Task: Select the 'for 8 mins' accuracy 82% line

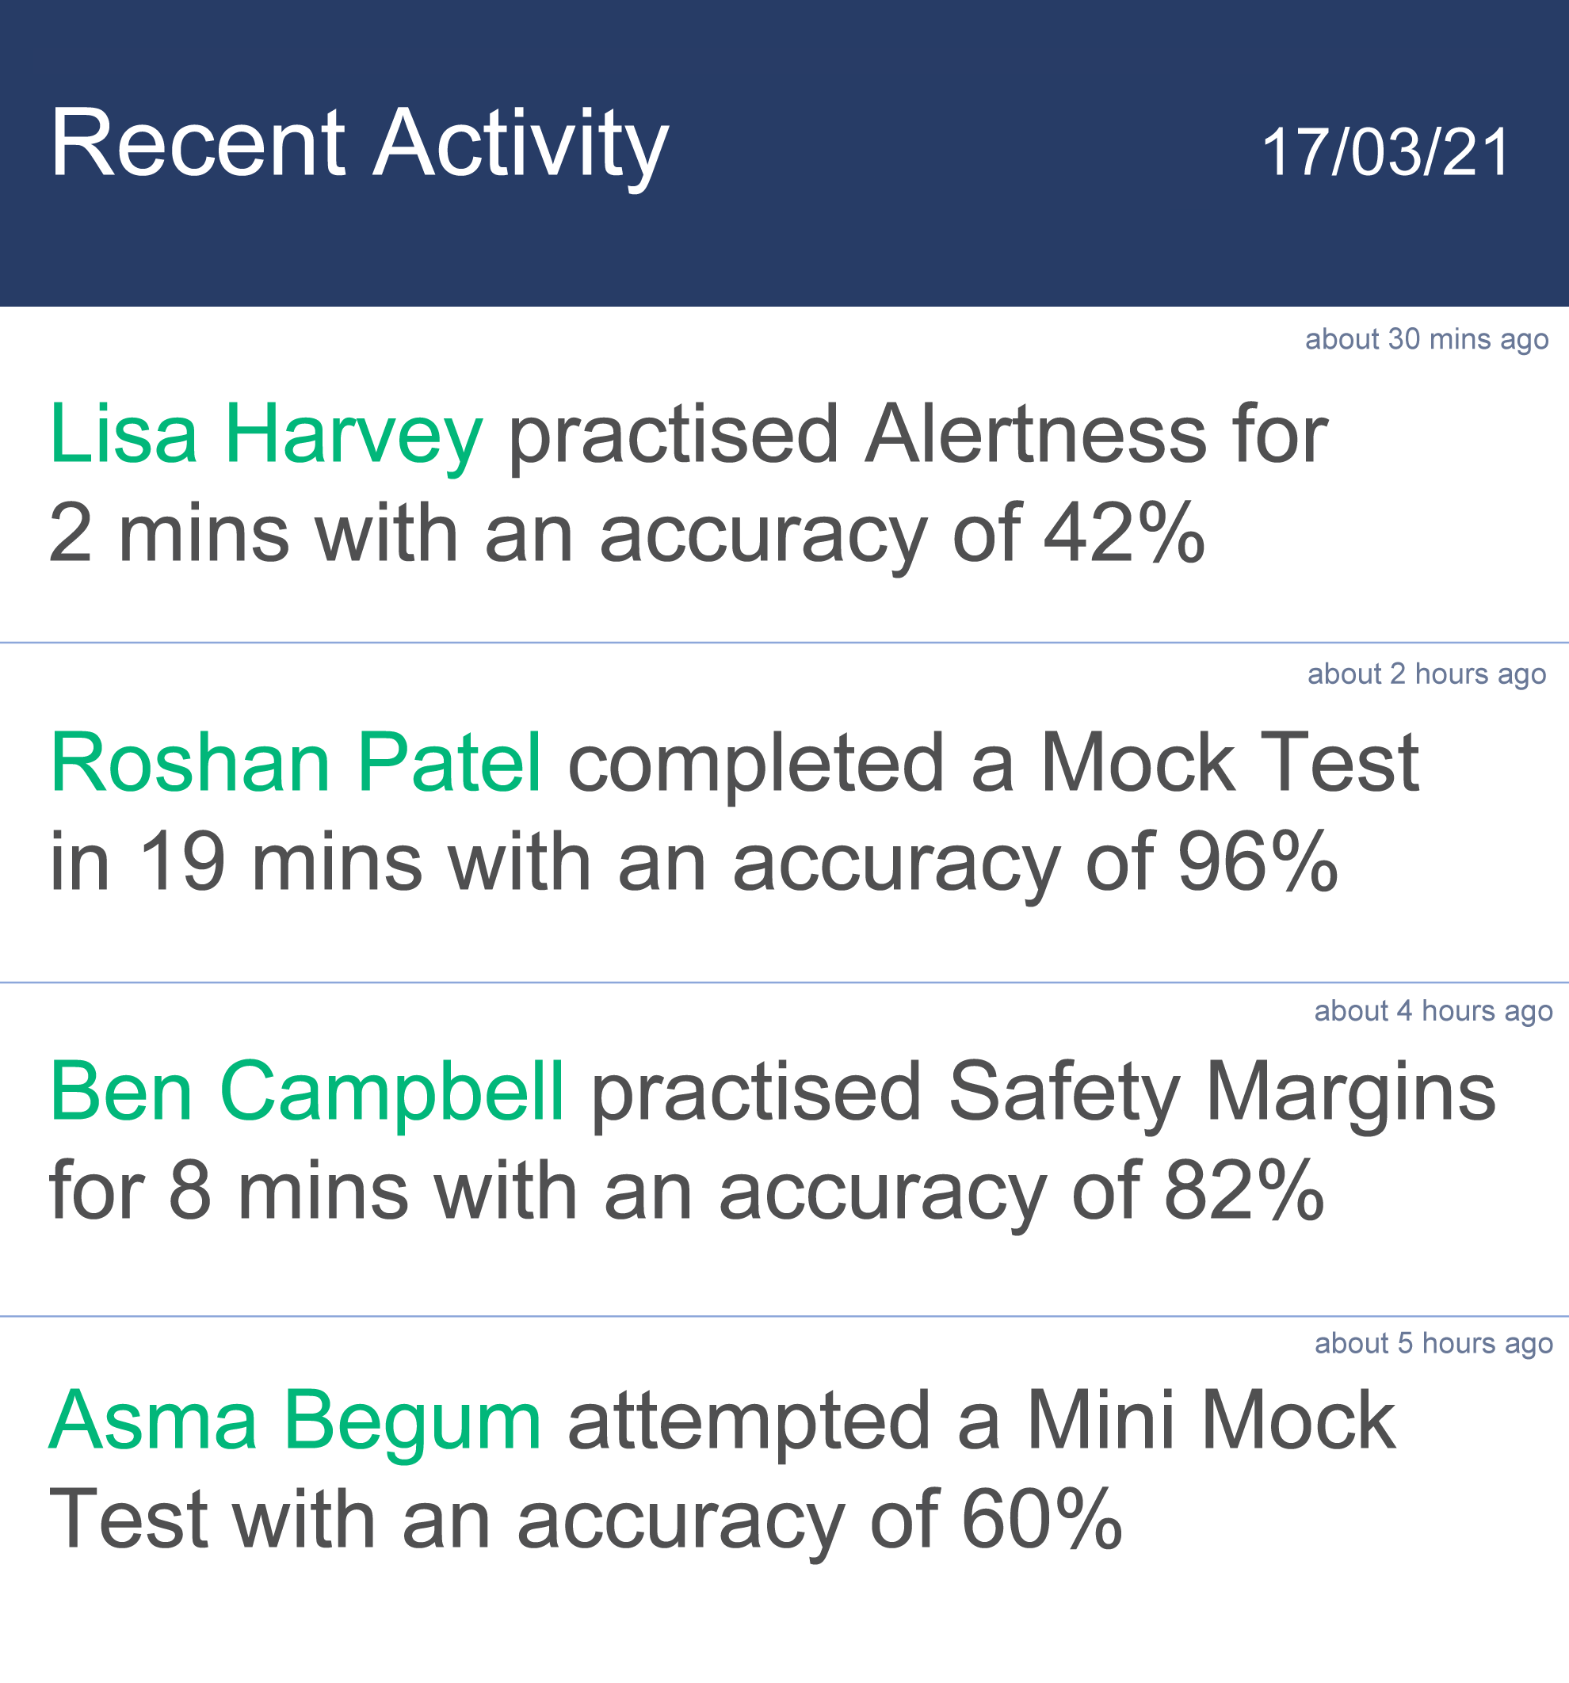Action: 687,1193
